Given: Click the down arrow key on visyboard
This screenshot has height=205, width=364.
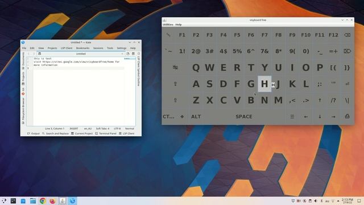Looking at the screenshot, I should click(320, 116).
